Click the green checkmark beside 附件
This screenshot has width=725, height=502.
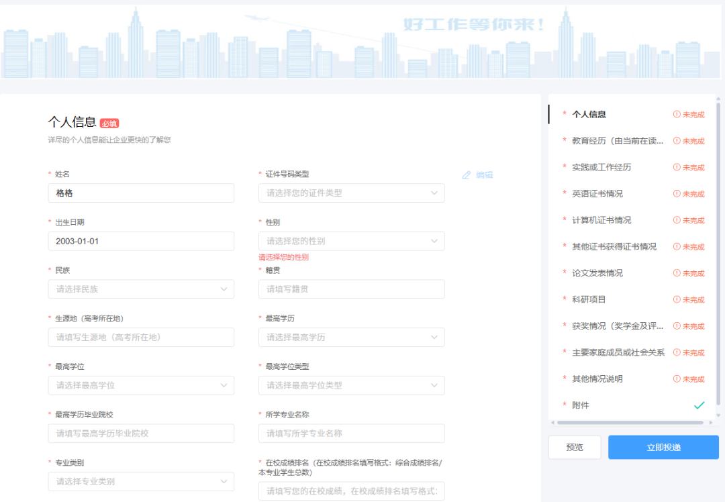click(x=699, y=405)
